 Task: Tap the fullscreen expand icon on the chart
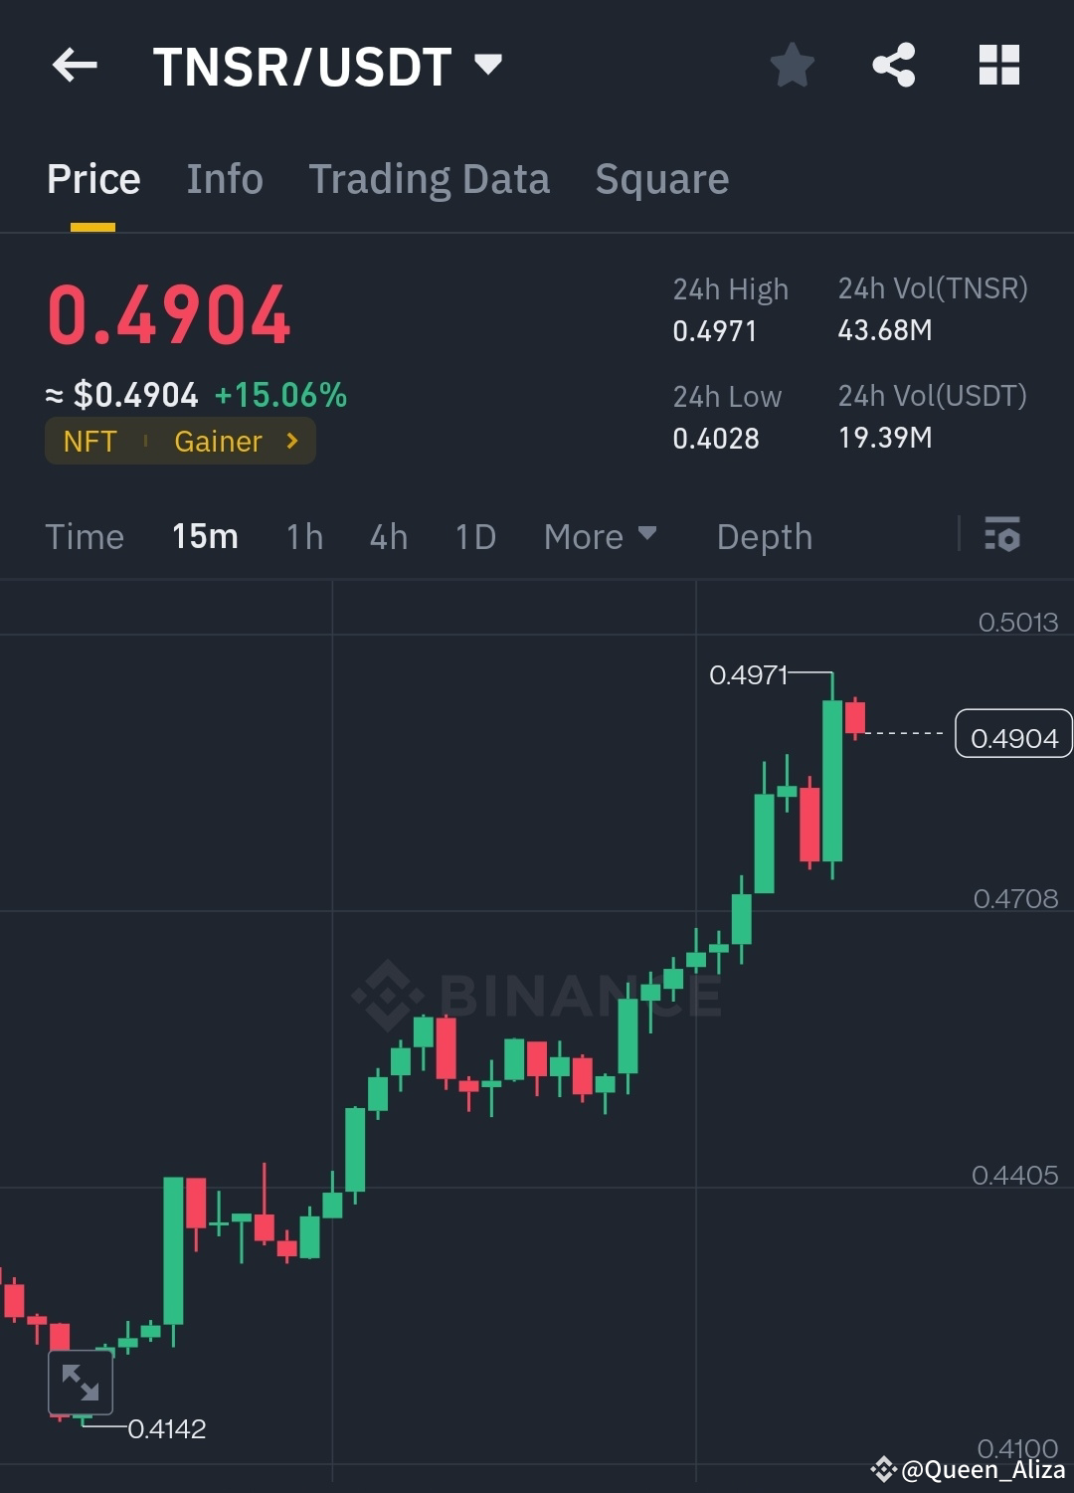pyautogui.click(x=82, y=1382)
